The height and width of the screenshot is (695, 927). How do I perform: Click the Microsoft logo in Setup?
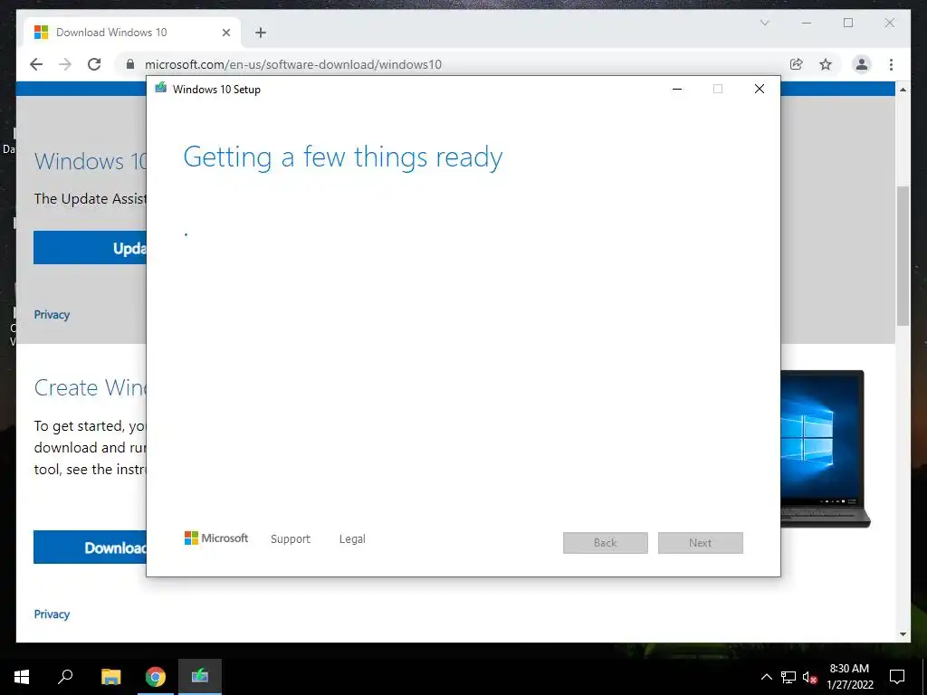(x=215, y=538)
